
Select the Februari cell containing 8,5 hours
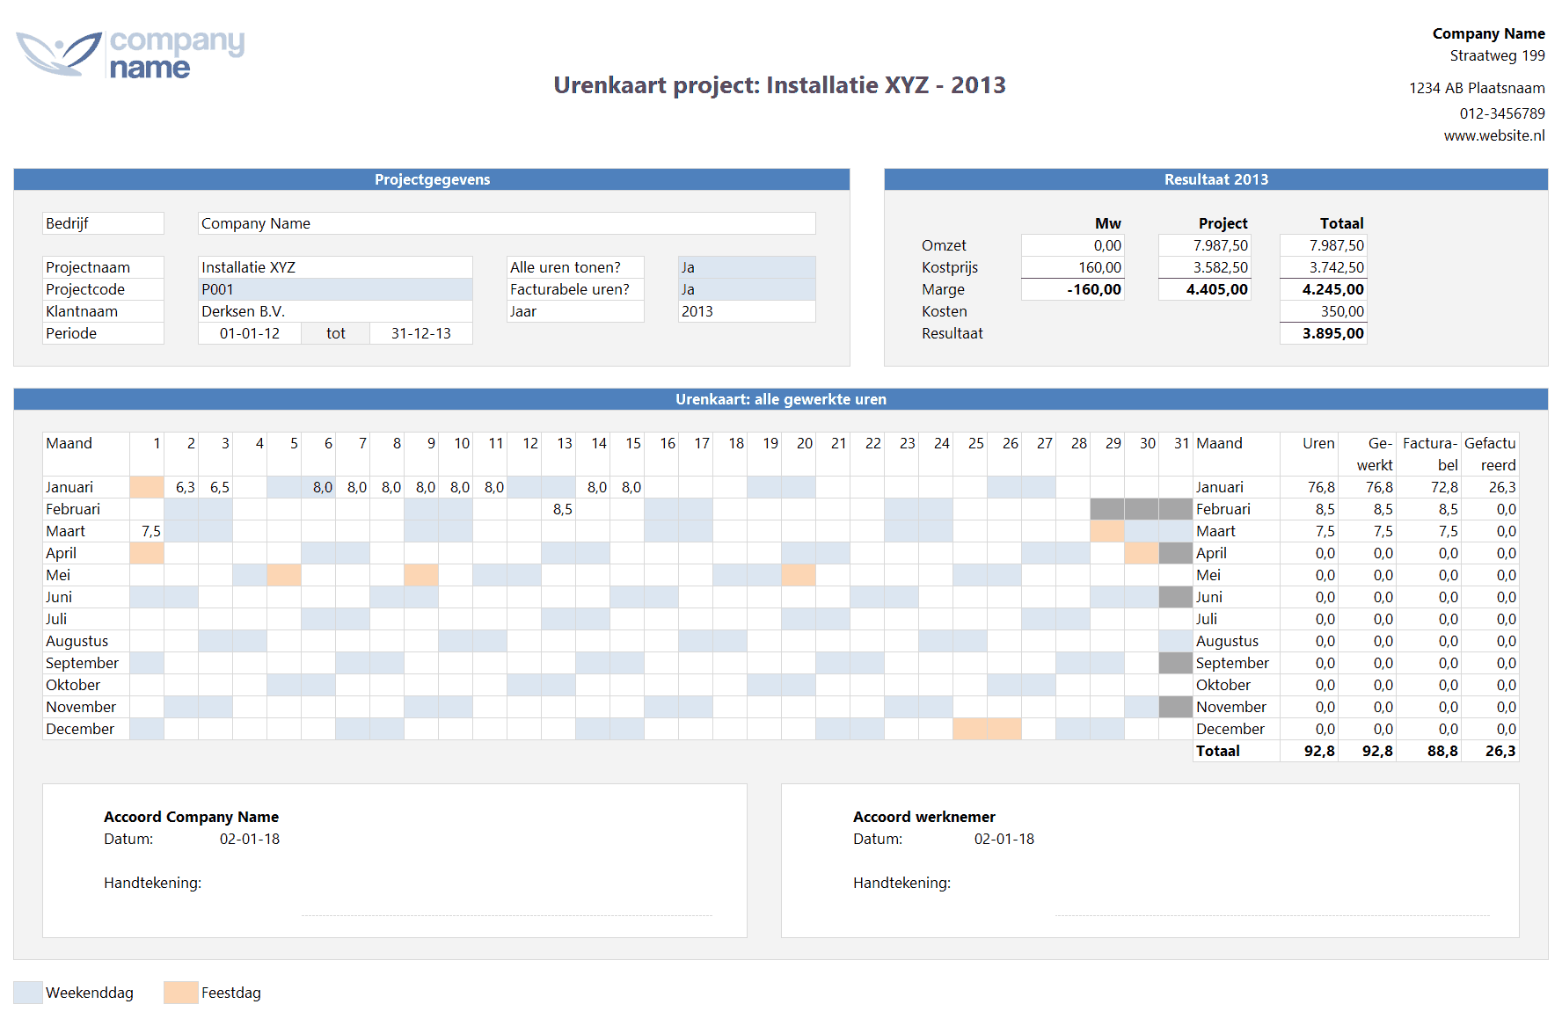pyautogui.click(x=558, y=509)
